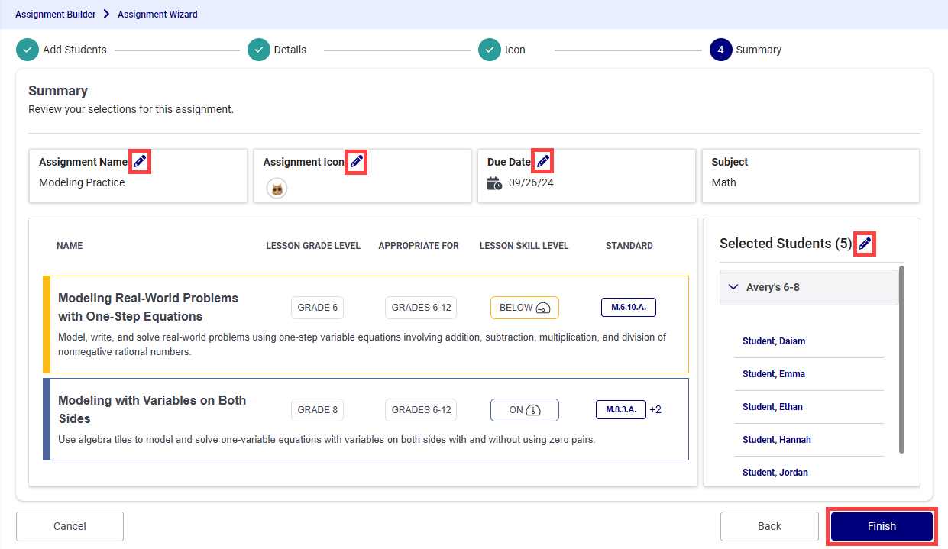Edit Selected Students with pencil icon

(x=865, y=244)
